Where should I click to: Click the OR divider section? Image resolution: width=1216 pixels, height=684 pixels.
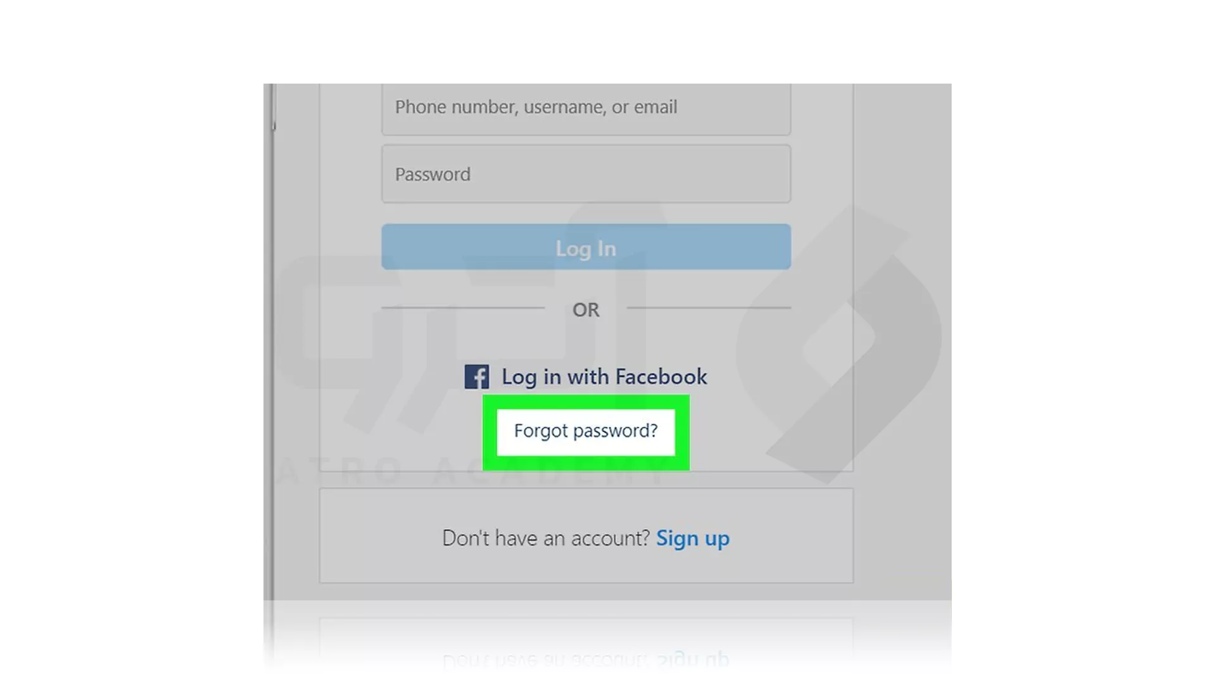[585, 309]
